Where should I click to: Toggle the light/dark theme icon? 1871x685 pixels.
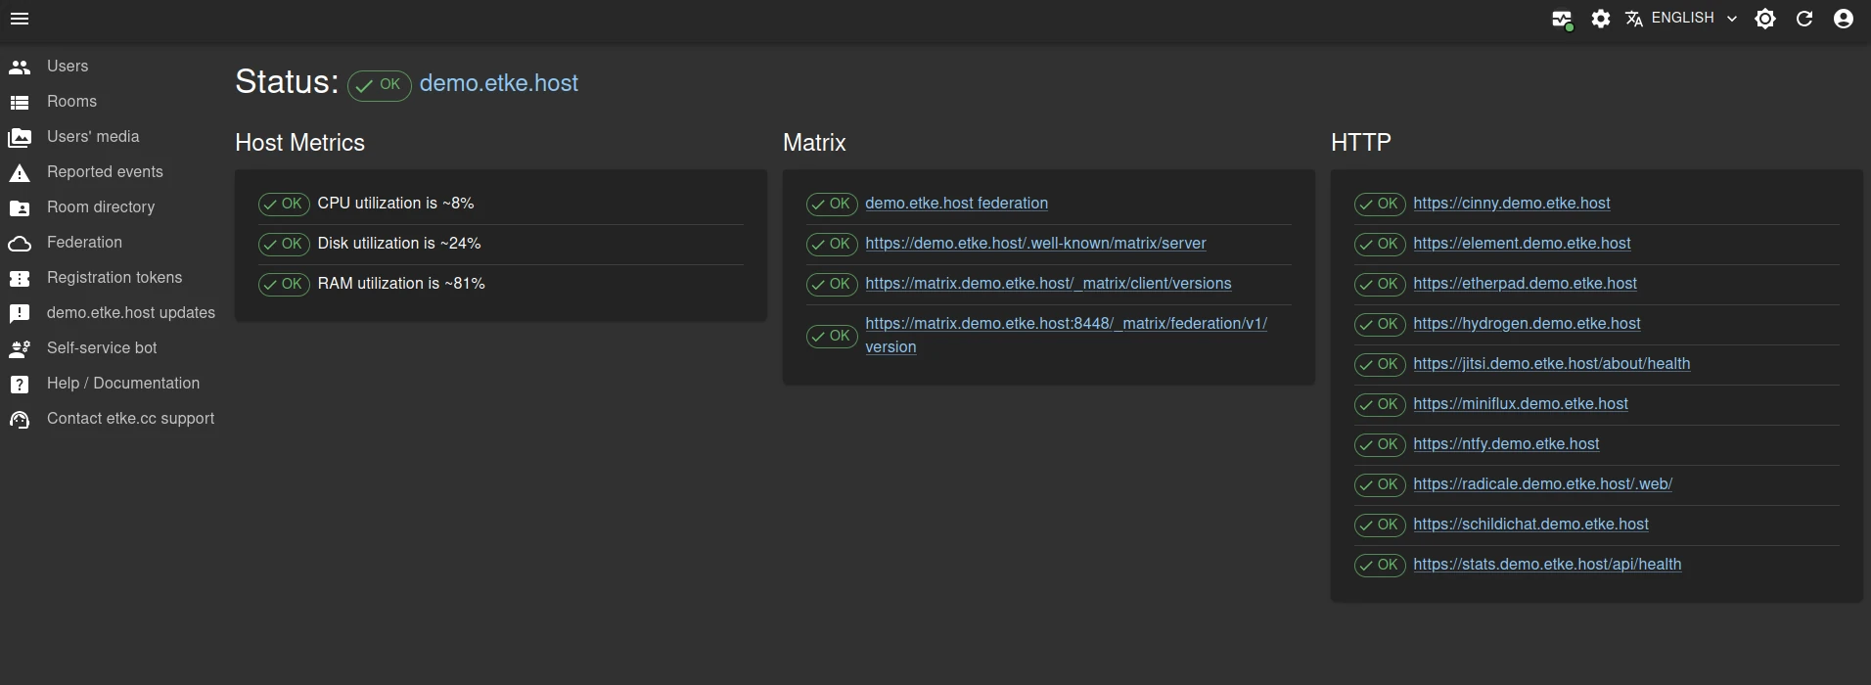[x=1765, y=19]
